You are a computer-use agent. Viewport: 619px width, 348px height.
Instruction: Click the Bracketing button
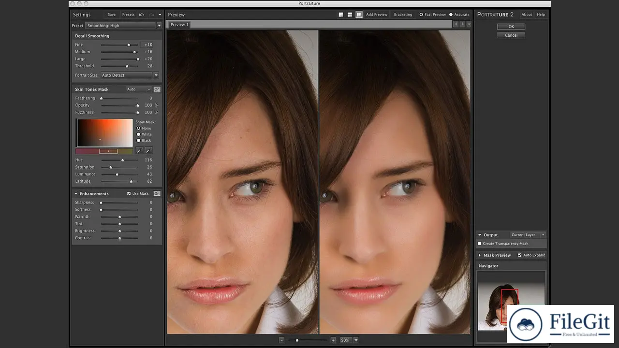(x=403, y=14)
